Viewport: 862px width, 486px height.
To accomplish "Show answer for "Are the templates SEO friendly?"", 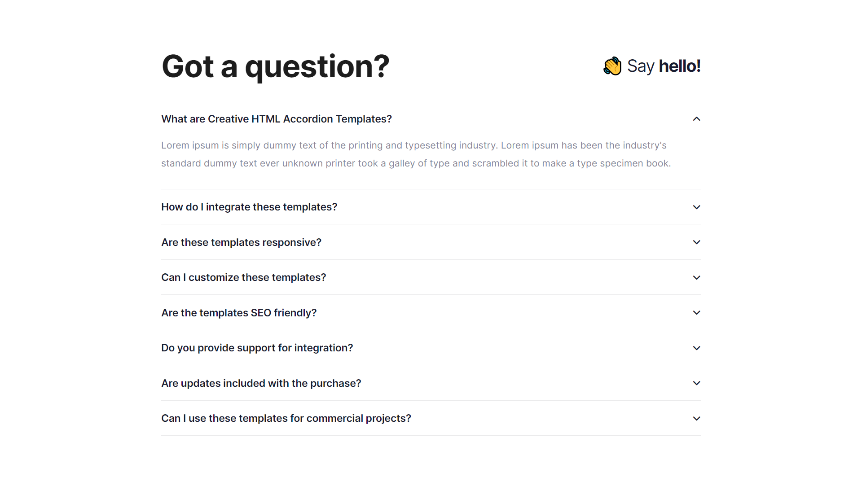I will [x=239, y=313].
